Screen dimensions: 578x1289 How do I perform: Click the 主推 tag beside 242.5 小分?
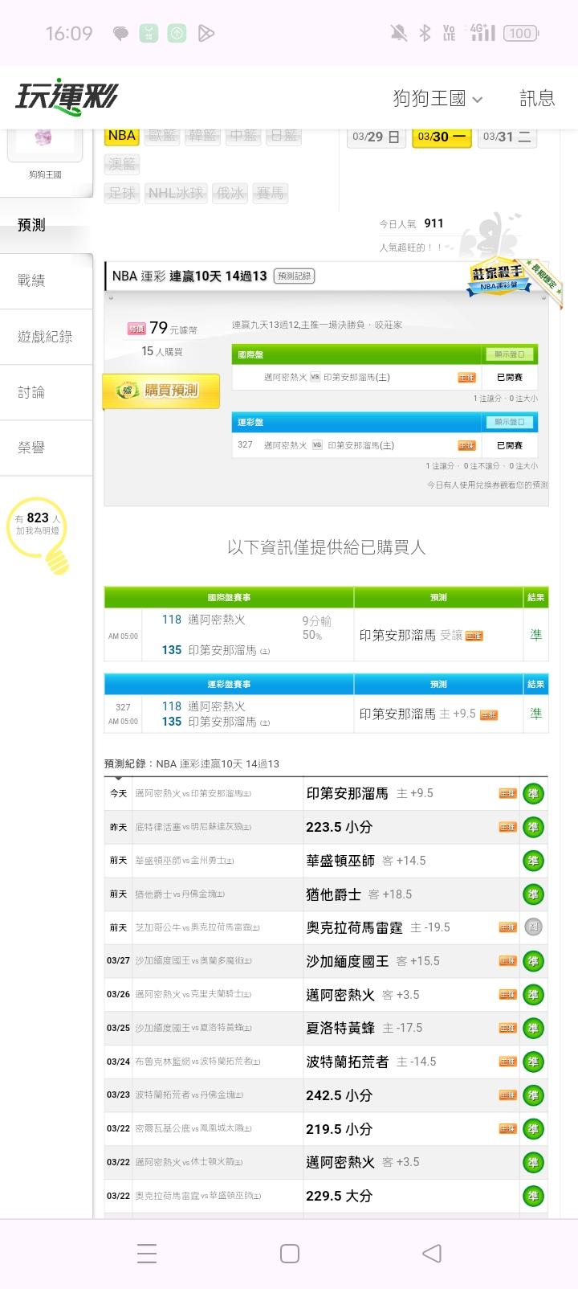507,1095
